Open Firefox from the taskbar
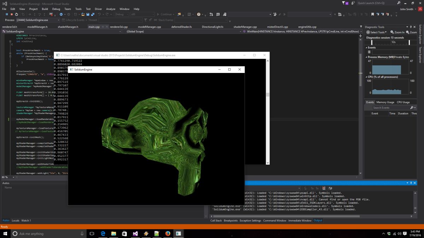Image resolution: width=424 pixels, height=238 pixels. click(167, 233)
